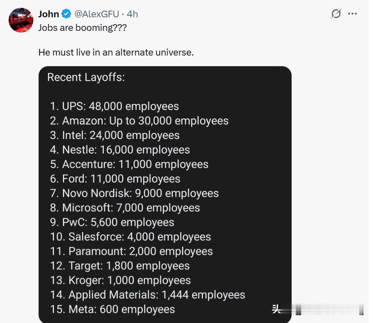Click John's profile avatar picture
Screen dimensions: 373x323
pyautogui.click(x=21, y=21)
